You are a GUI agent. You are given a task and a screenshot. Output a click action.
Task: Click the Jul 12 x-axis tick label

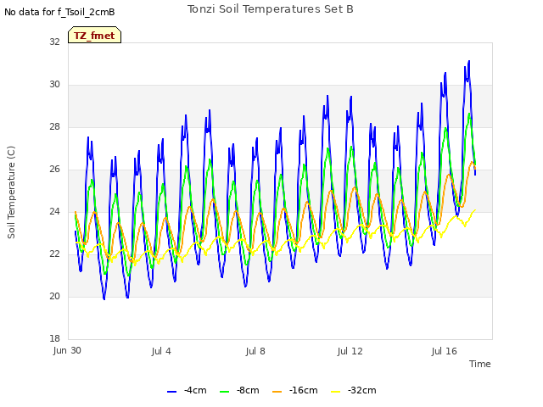[x=350, y=351]
